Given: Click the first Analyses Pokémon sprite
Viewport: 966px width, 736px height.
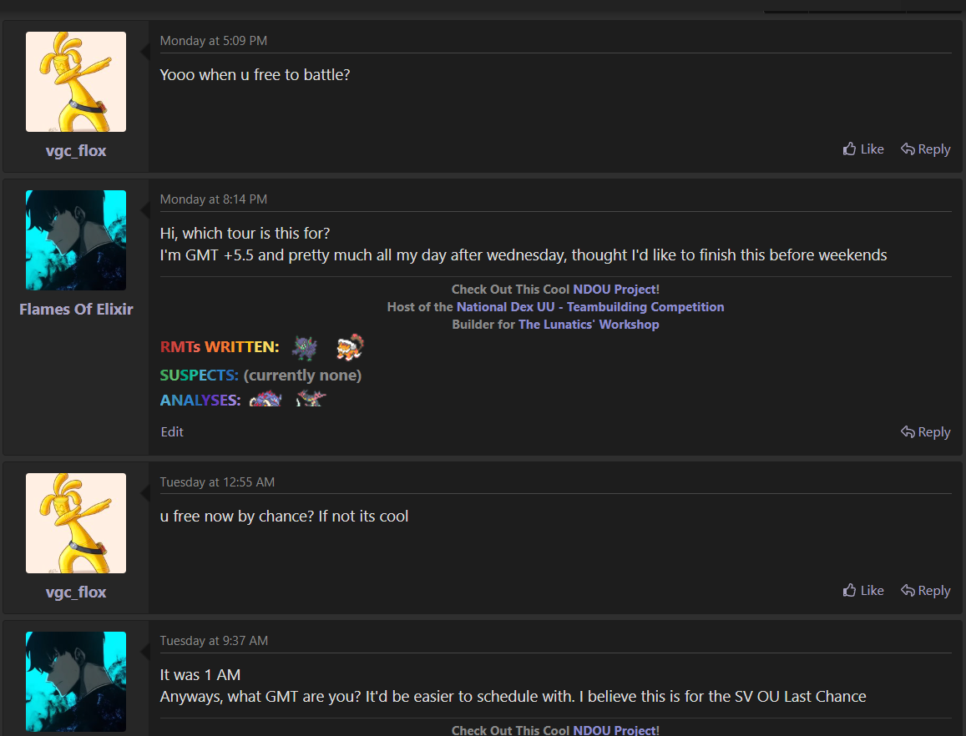Looking at the screenshot, I should 266,400.
